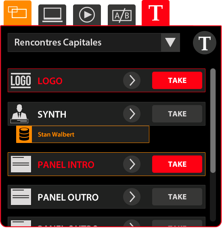Image resolution: width=222 pixels, height=234 pixels.
Task: Toggle TAKE on the SYNTH title
Action: [x=177, y=114]
